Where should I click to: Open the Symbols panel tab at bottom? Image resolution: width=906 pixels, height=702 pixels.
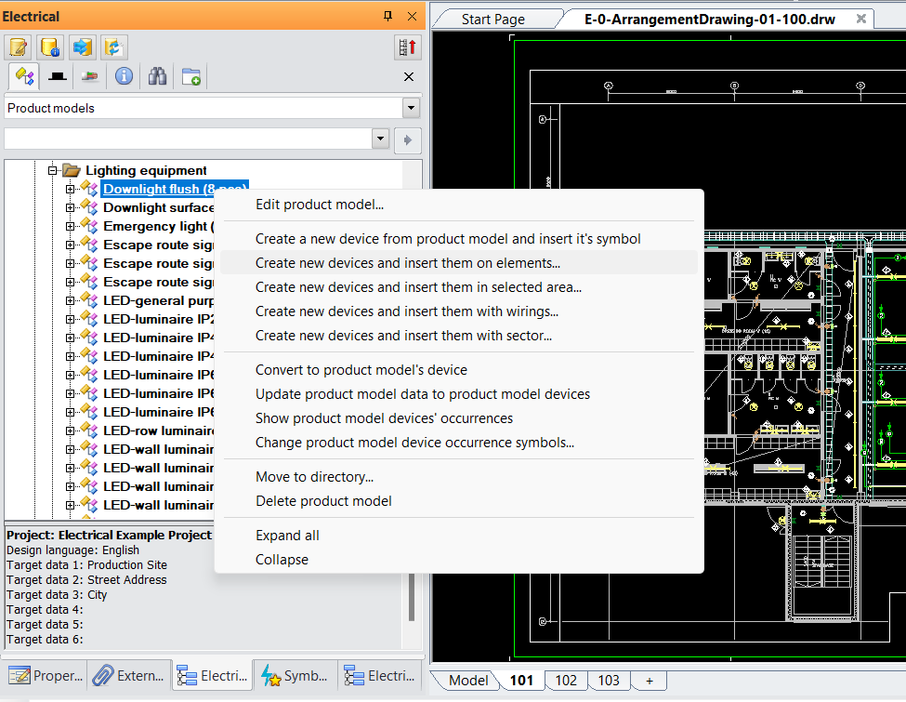[x=294, y=676]
